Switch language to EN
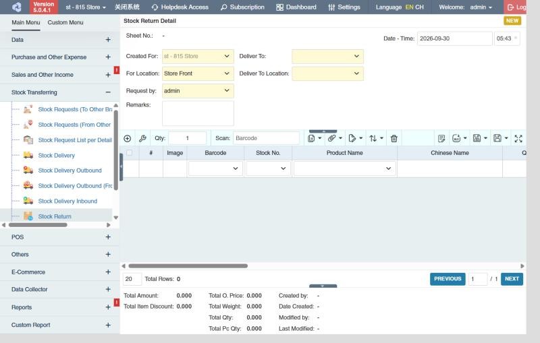Screen dimensions: 540x343 point(410,7)
